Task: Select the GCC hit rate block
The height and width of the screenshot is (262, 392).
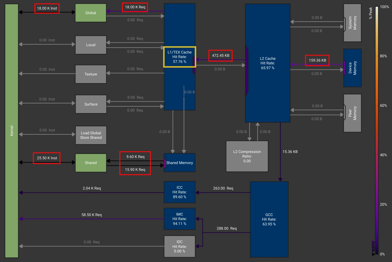Action: pyautogui.click(x=269, y=219)
